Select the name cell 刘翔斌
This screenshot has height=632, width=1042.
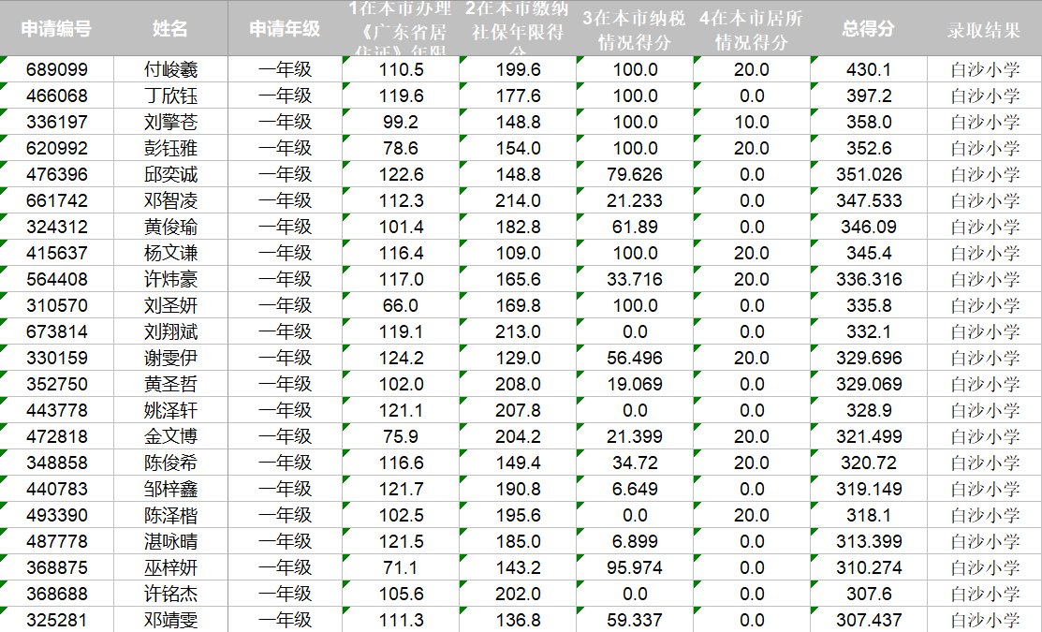point(171,331)
